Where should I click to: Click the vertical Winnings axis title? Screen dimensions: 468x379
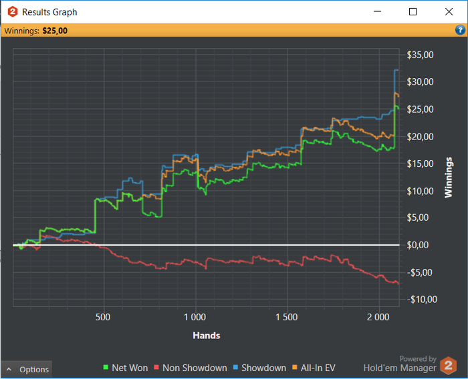point(449,177)
